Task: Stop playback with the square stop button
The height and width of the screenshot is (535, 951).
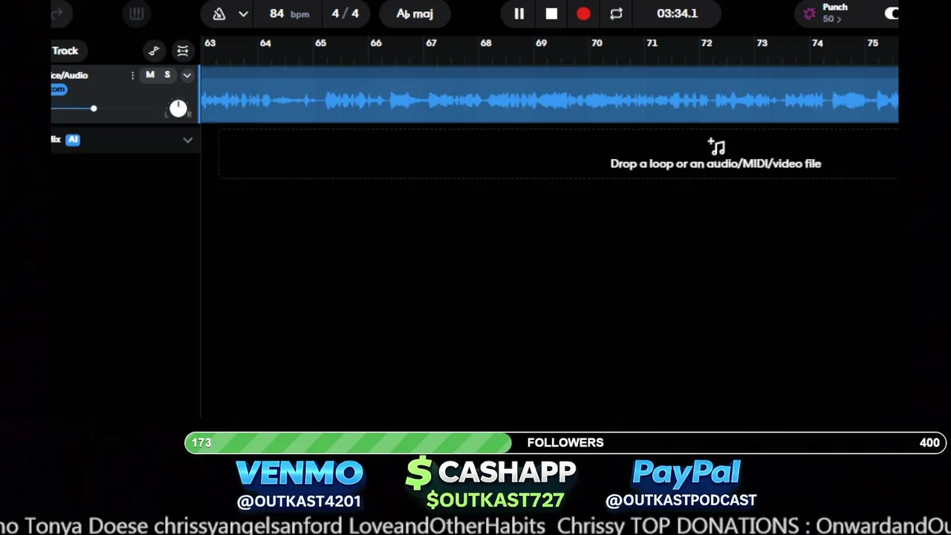Action: [x=551, y=13]
